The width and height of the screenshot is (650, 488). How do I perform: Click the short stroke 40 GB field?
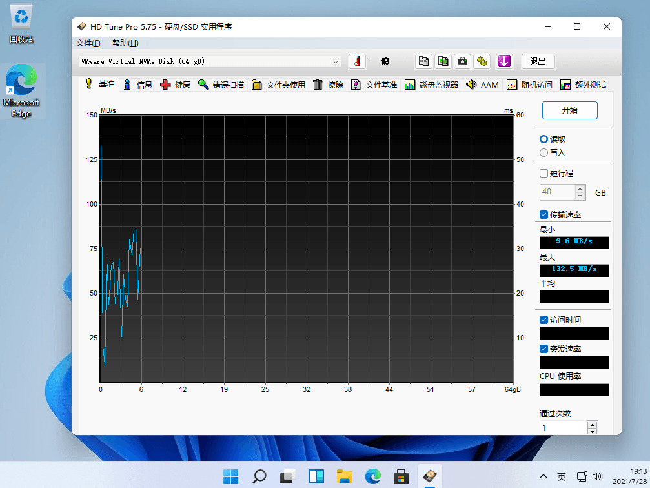pyautogui.click(x=558, y=192)
